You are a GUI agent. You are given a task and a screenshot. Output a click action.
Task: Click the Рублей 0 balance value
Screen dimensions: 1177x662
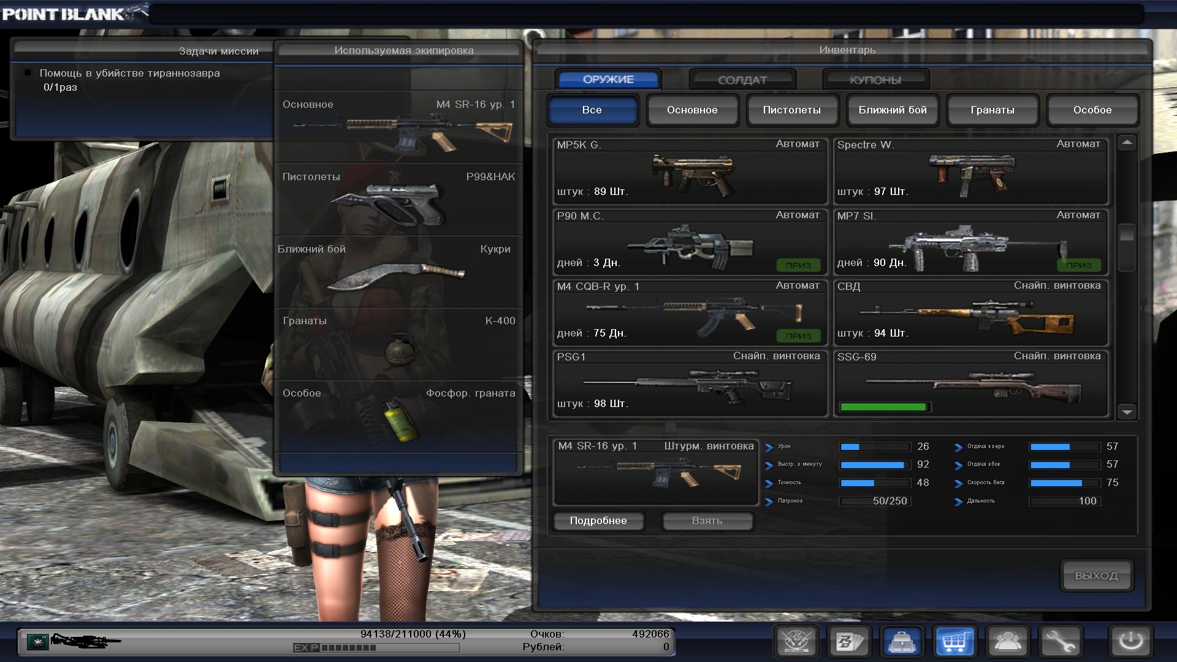click(666, 647)
